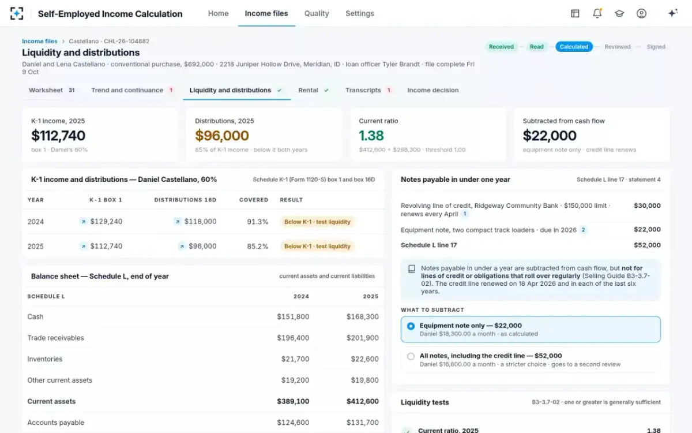Switch to the Income decision tab
692x433 pixels.
433,90
